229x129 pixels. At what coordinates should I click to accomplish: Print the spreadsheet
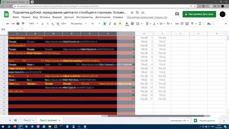[18, 24]
